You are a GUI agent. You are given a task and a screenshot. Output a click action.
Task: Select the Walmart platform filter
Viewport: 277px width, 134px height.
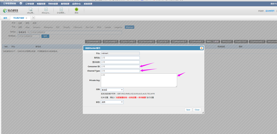129,27
